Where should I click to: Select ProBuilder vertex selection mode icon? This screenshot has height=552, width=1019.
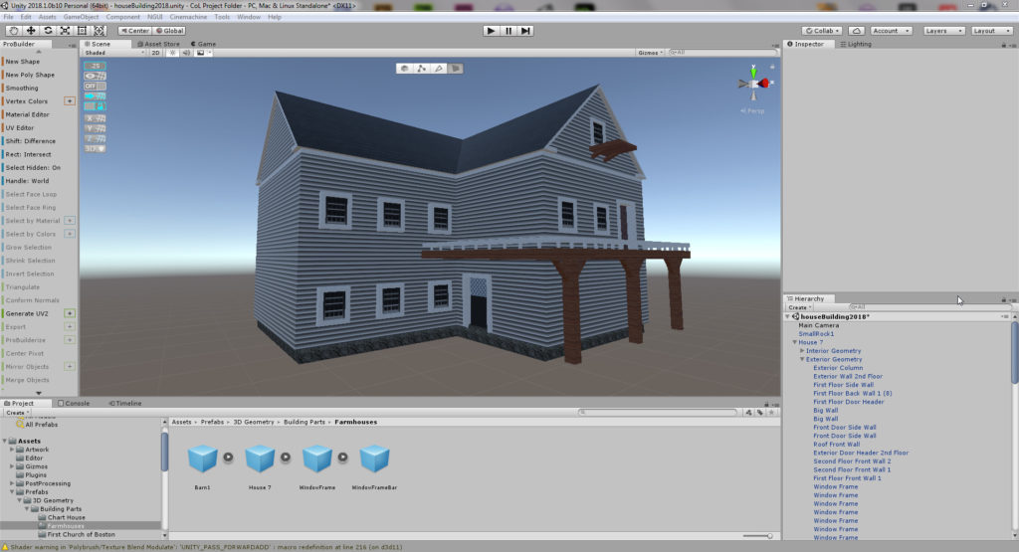coord(421,69)
